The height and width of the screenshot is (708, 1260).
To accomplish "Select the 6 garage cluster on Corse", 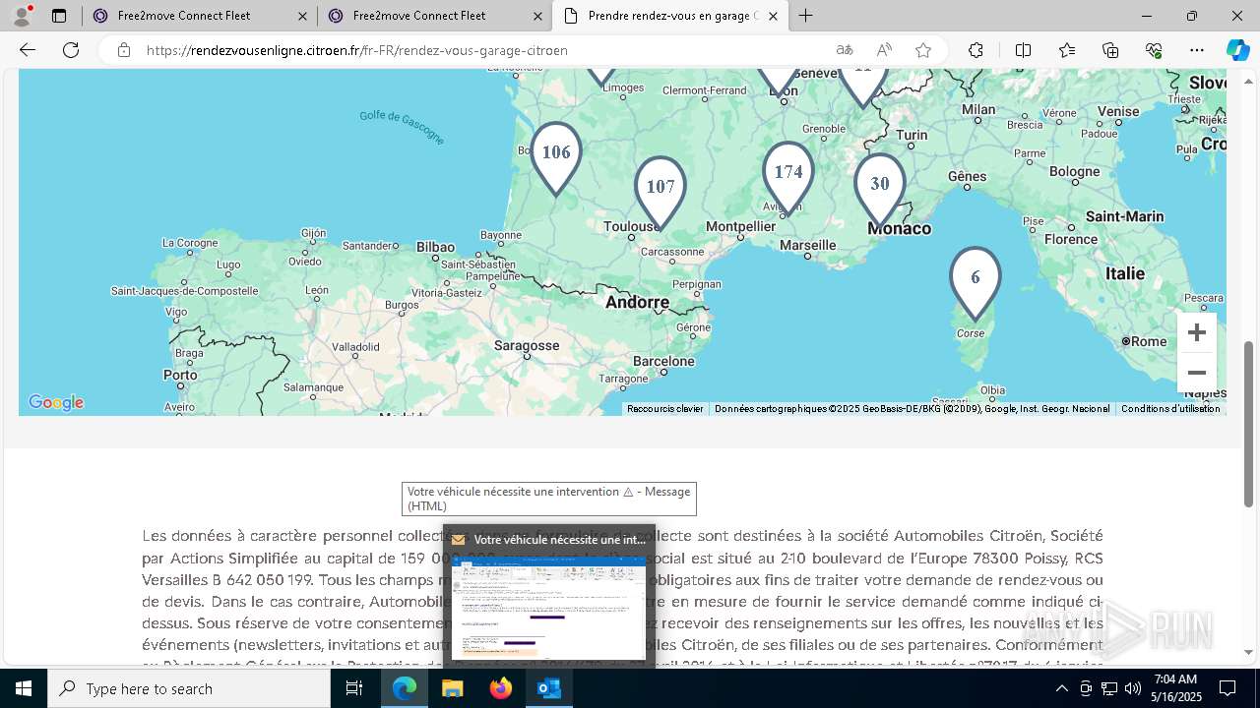I will [x=976, y=283].
